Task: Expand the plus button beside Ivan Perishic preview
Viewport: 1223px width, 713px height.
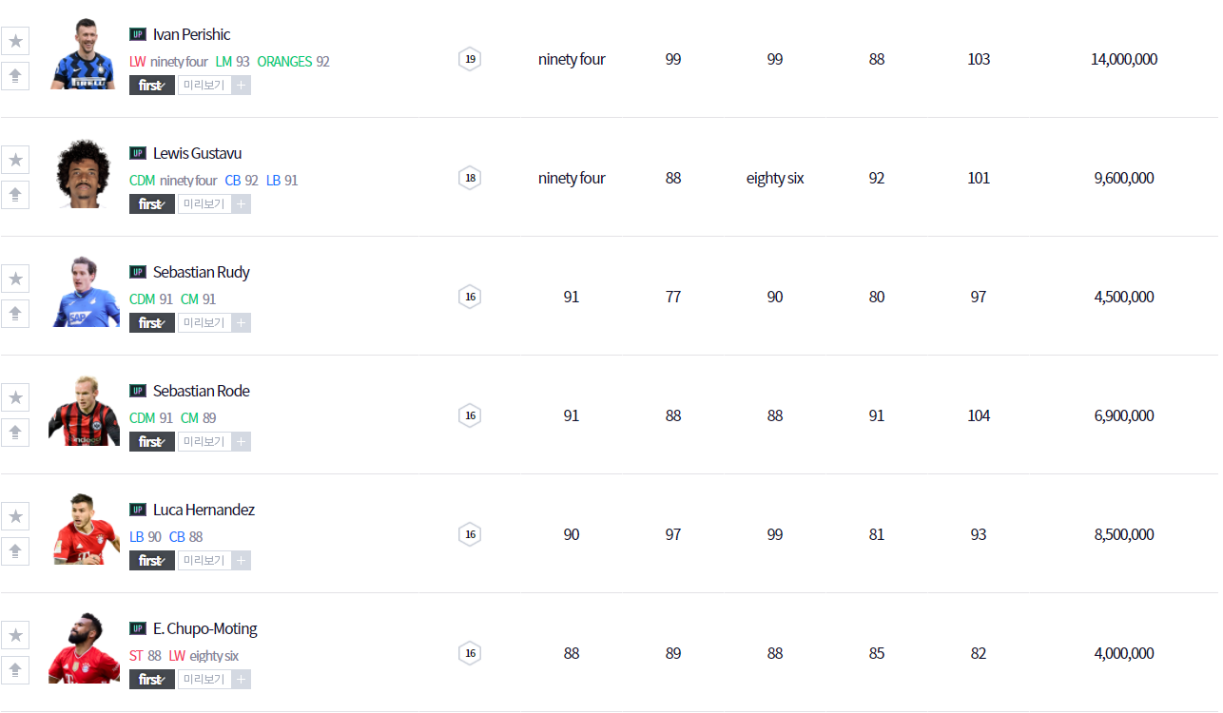Action: click(x=242, y=86)
